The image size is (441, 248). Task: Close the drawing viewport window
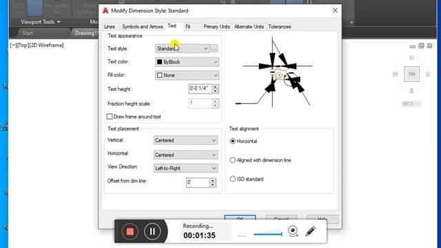[x=430, y=46]
